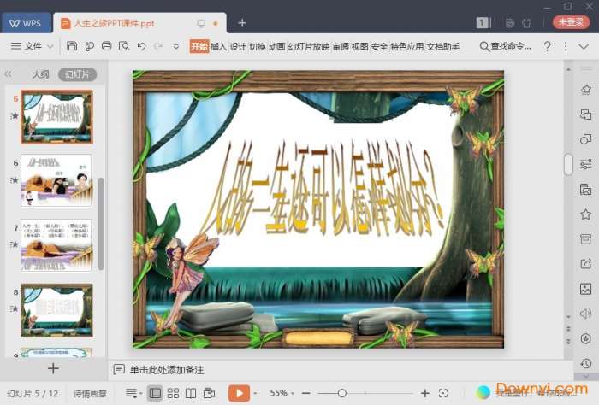
Task: Open the 审阅 tab
Action: tap(341, 46)
